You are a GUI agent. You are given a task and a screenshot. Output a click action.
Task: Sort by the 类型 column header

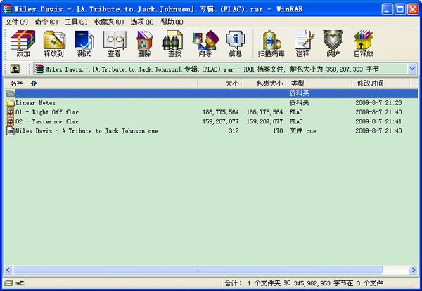click(x=319, y=83)
